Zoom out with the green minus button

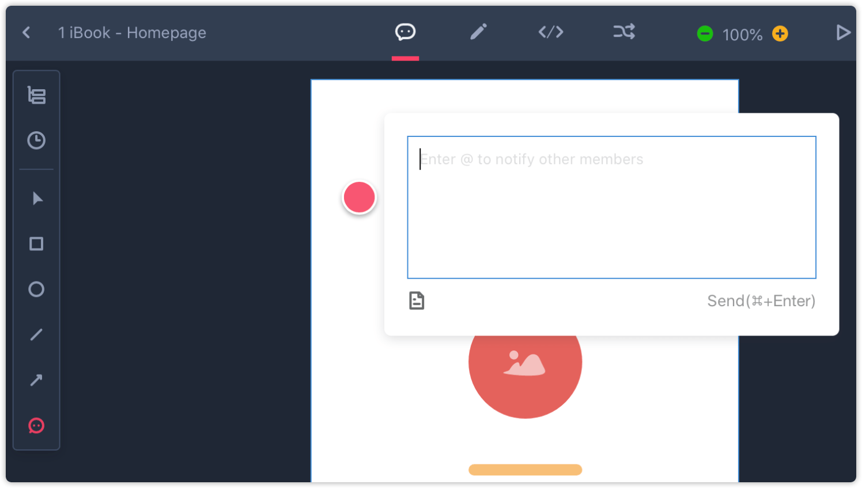click(x=705, y=34)
